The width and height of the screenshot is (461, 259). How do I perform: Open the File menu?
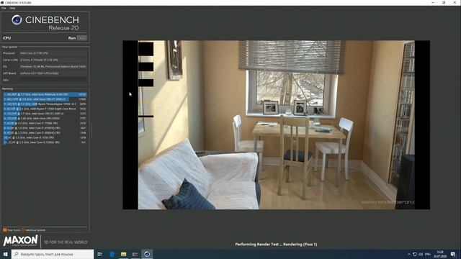4,8
